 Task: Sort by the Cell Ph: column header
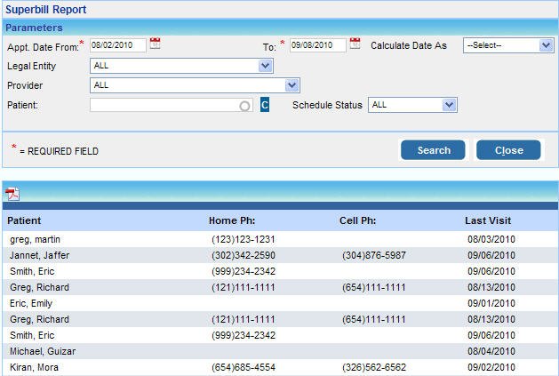pos(358,220)
